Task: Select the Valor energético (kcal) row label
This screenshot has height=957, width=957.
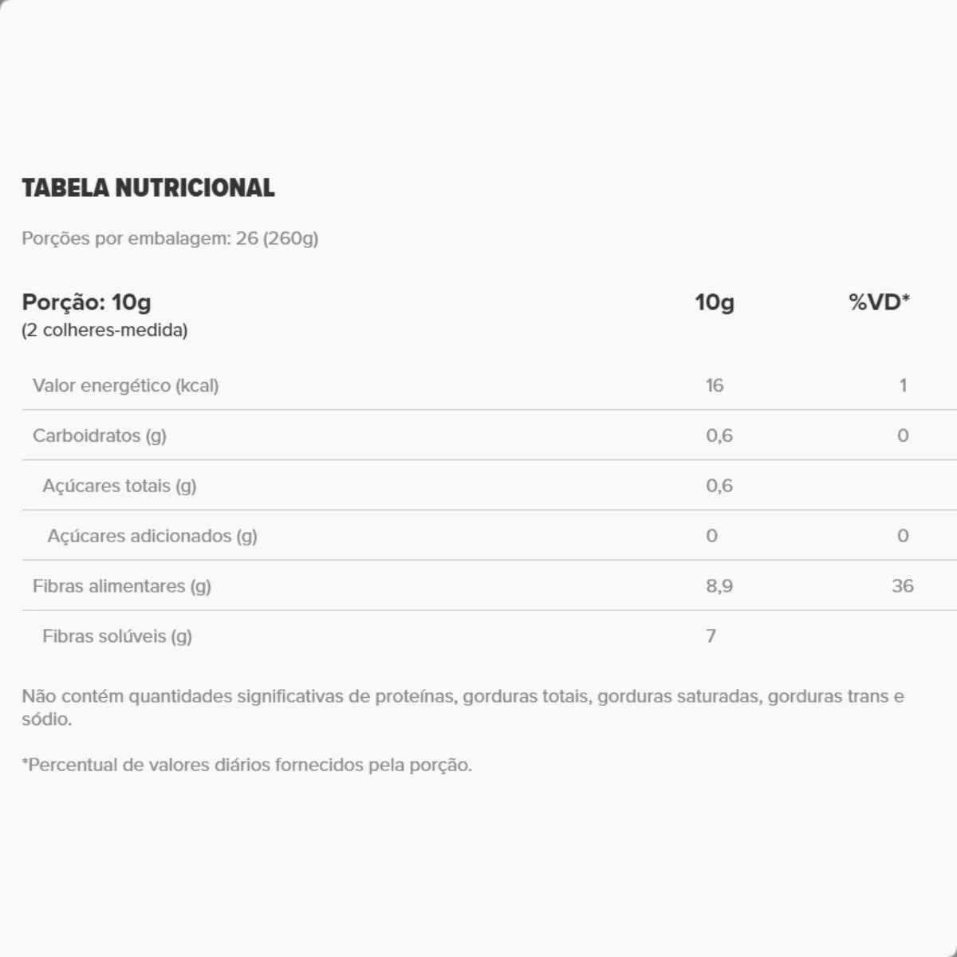Action: click(x=125, y=386)
